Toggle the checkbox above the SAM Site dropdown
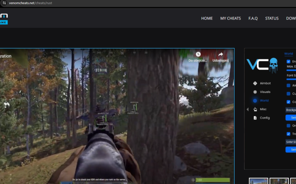 coord(289,134)
